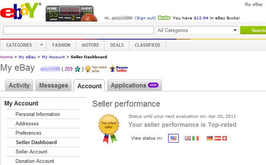Image resolution: width=266 pixels, height=165 pixels.
Task: Click 'Your seller performance is Top-rated' text
Action: click(x=182, y=125)
